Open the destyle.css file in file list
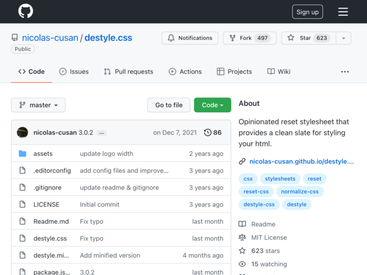The width and height of the screenshot is (367, 275). coord(50,238)
